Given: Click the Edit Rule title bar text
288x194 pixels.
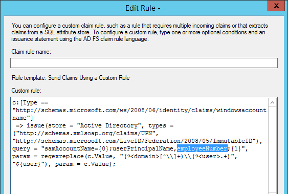Looking at the screenshot, I should (143, 8).
